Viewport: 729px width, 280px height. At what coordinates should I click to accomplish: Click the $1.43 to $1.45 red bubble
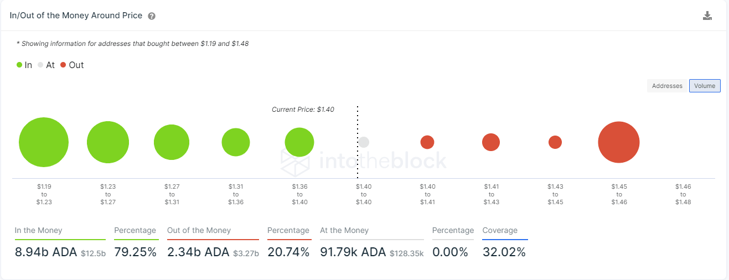pos(555,142)
